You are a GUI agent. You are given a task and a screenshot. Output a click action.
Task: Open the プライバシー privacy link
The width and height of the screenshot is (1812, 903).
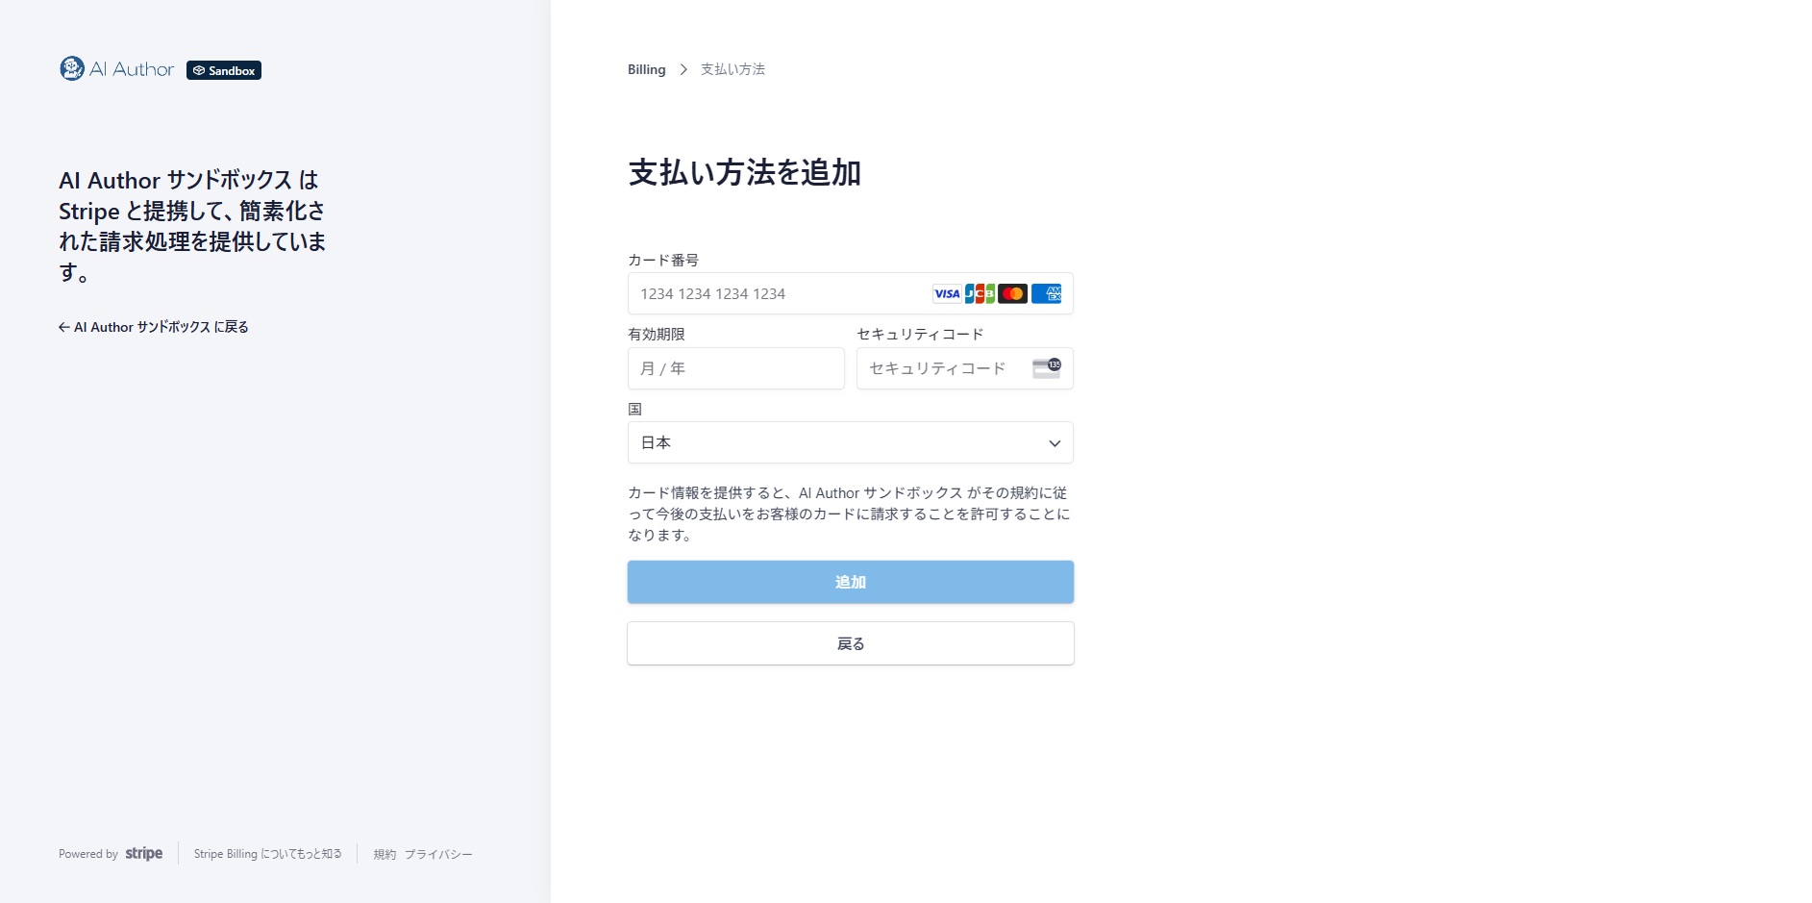click(438, 854)
